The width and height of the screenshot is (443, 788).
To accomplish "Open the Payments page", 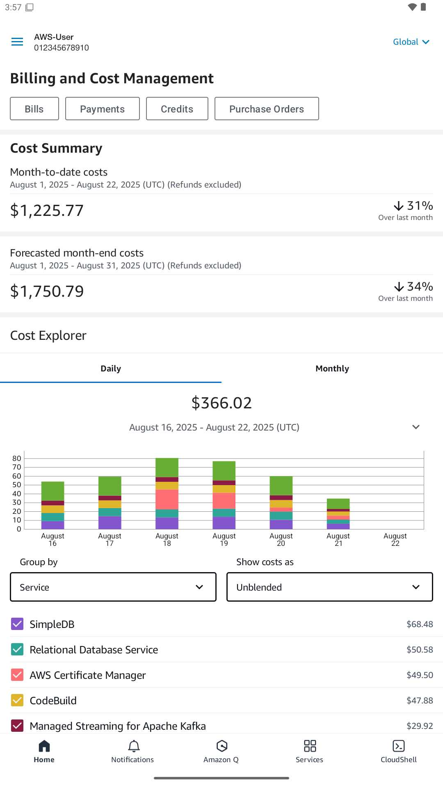I will pyautogui.click(x=103, y=109).
